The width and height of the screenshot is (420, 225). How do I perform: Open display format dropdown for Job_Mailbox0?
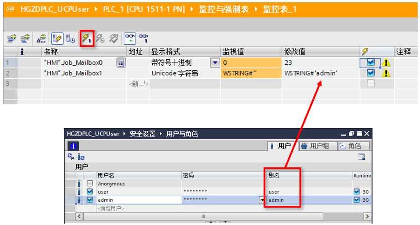[215, 63]
